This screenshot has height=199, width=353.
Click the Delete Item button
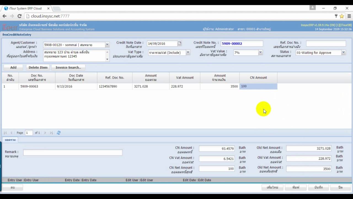pos(38,67)
